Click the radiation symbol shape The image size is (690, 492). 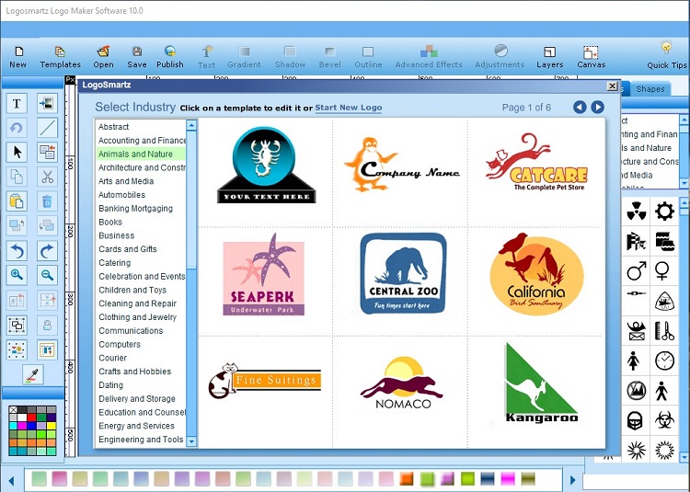point(637,212)
